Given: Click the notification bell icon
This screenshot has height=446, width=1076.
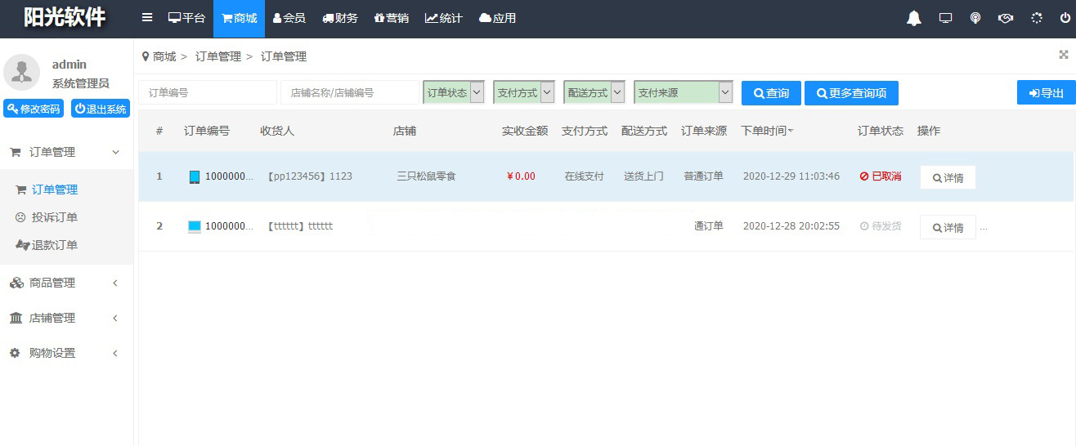Looking at the screenshot, I should point(914,18).
